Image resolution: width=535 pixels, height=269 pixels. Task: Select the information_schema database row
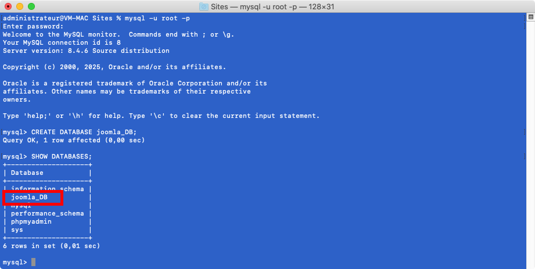(47, 189)
